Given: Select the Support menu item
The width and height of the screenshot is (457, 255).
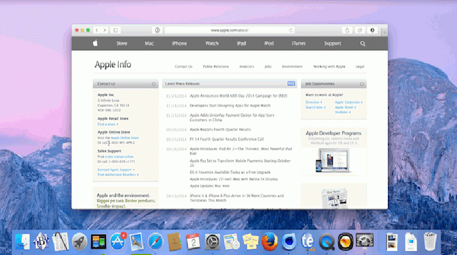Looking at the screenshot, I should point(332,43).
